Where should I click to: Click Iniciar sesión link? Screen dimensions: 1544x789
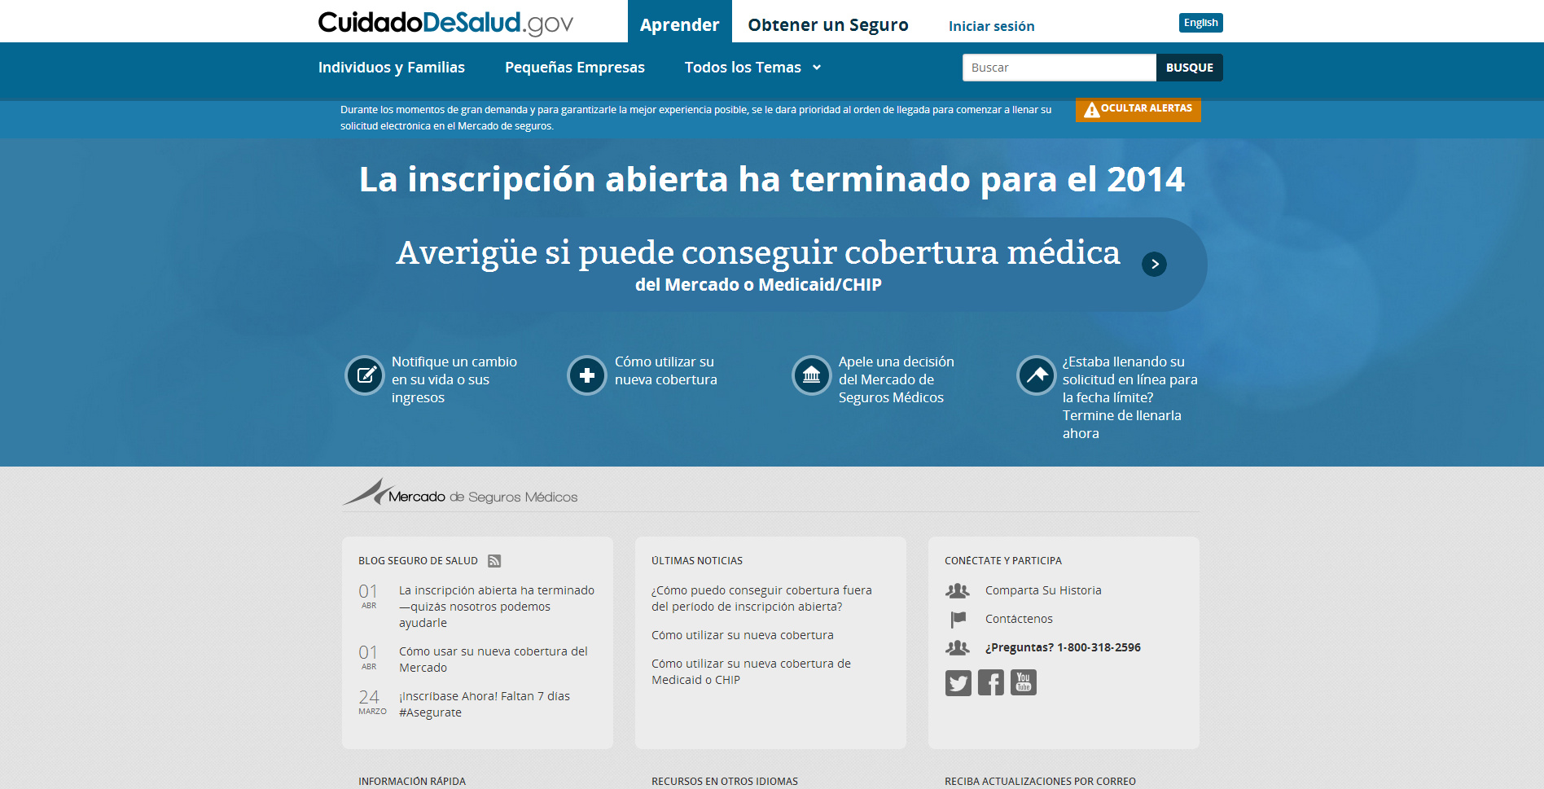coord(991,26)
